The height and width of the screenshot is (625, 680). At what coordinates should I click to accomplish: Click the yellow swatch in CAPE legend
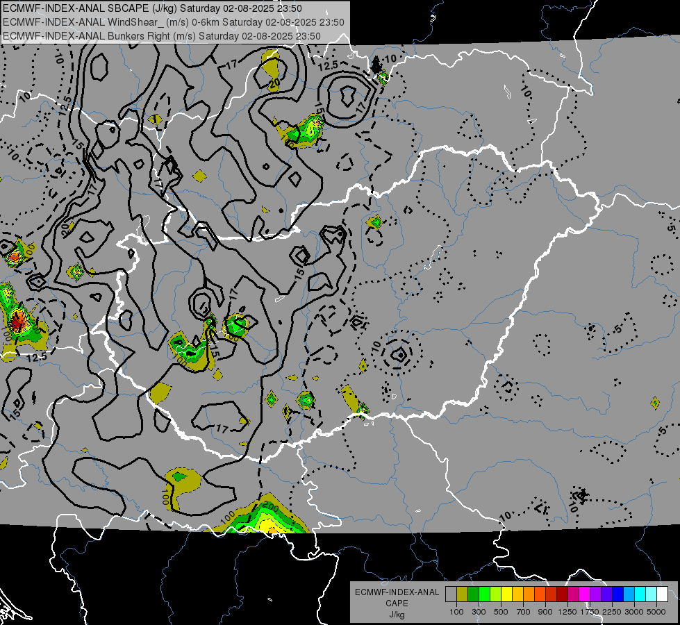(506, 594)
